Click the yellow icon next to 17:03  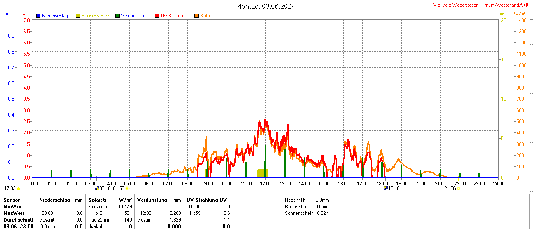pyautogui.click(x=18, y=188)
